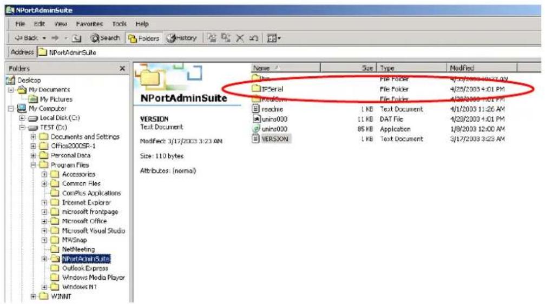The width and height of the screenshot is (545, 304).
Task: Select NetMeeting folder in tree
Action: [x=78, y=249]
